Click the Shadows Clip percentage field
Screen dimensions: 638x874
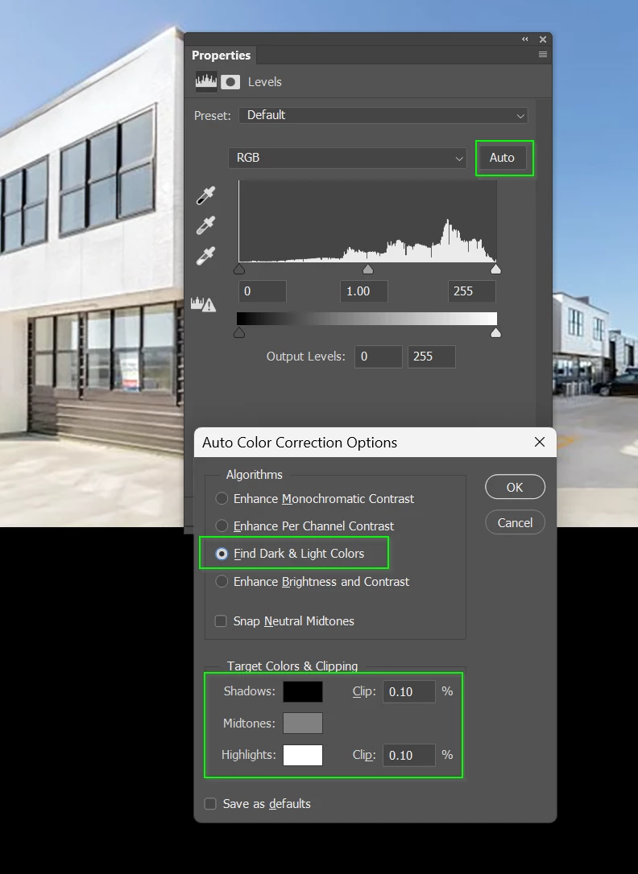[408, 692]
